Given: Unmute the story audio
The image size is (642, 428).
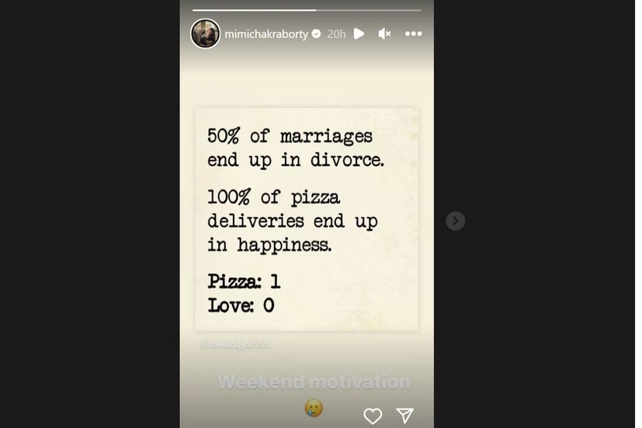Looking at the screenshot, I should [384, 34].
